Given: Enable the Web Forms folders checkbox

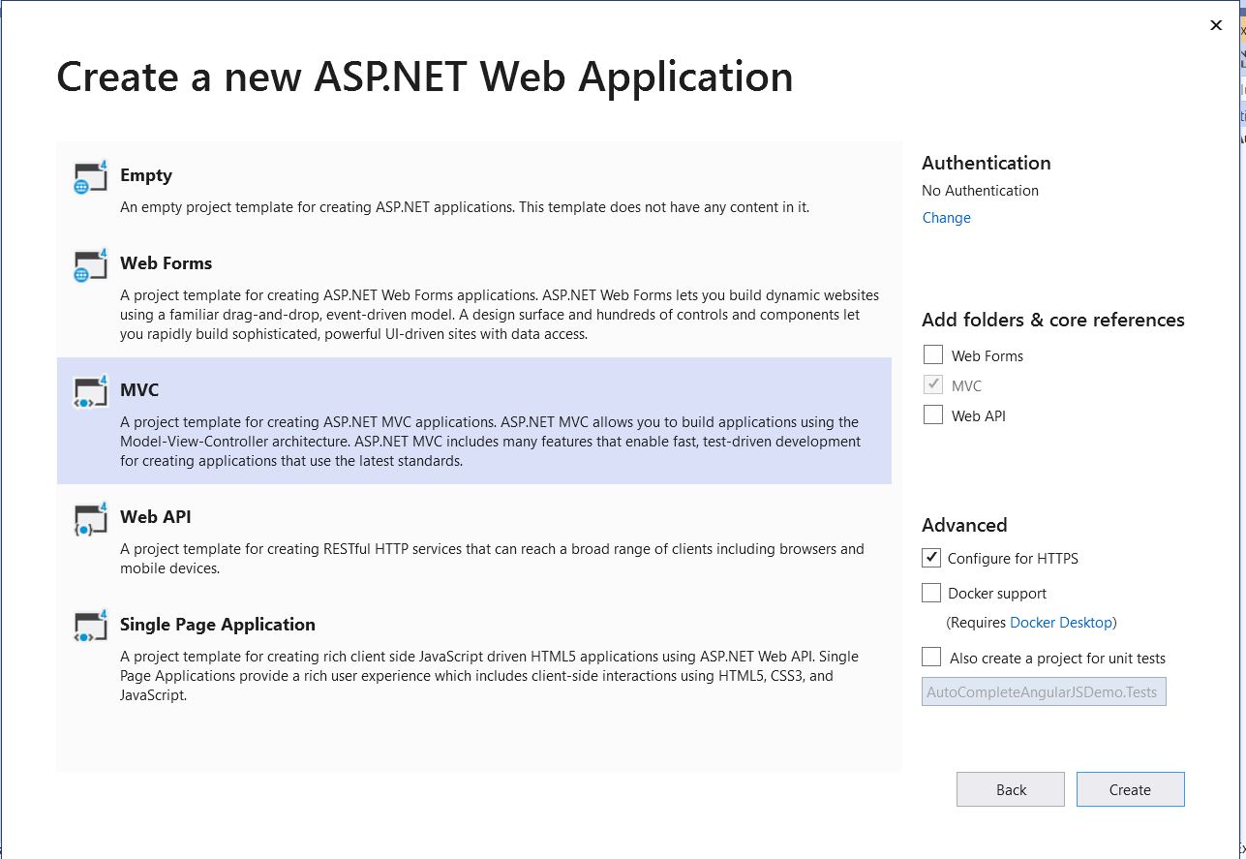Looking at the screenshot, I should click(x=933, y=354).
